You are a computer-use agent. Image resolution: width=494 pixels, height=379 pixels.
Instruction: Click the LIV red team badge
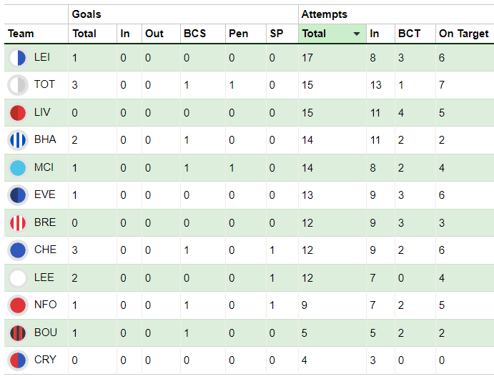[x=18, y=113]
